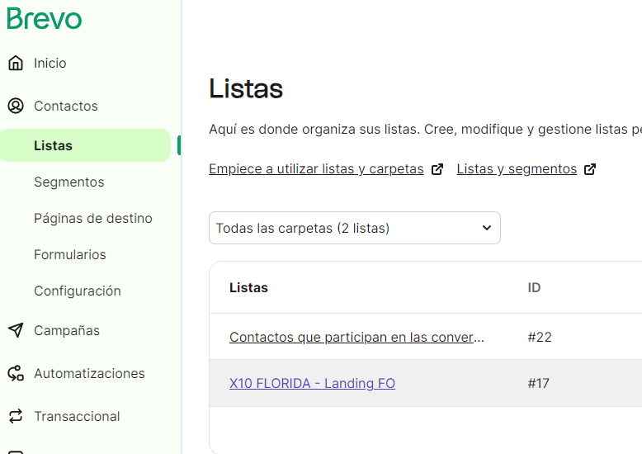Screen dimensions: 642x454
Task: Open Configuración submenu item
Action: tap(78, 291)
